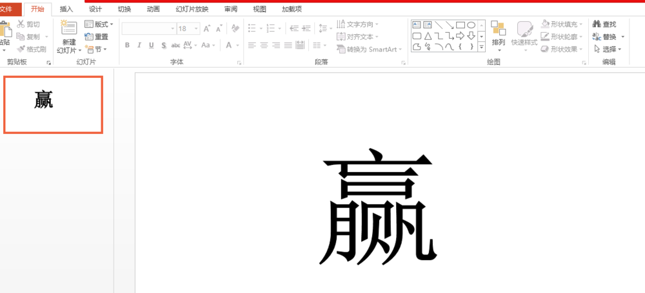The height and width of the screenshot is (293, 645).
Task: Click the decrease font size icon
Action: [219, 29]
